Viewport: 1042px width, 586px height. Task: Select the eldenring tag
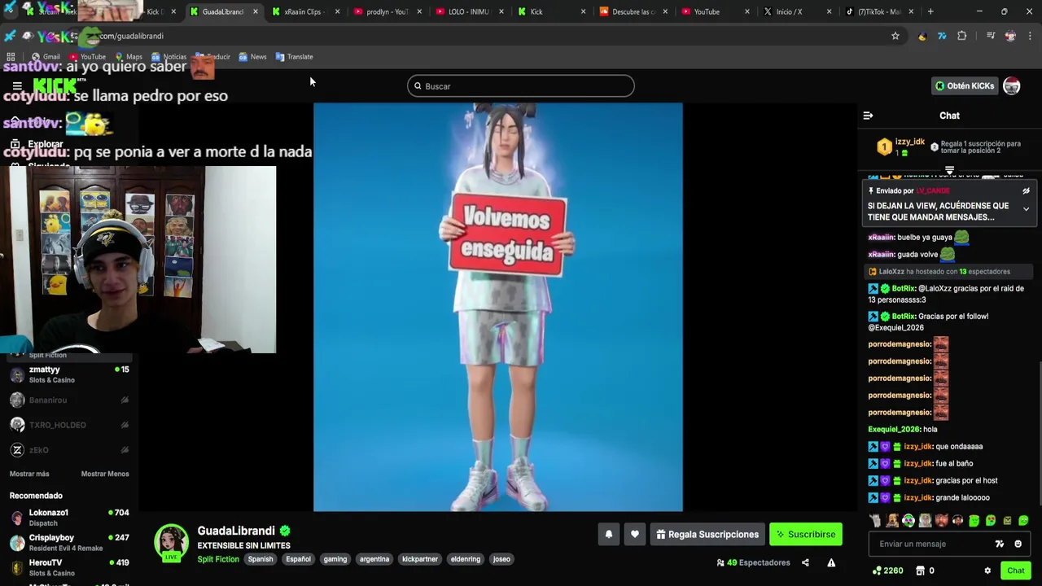[466, 559]
